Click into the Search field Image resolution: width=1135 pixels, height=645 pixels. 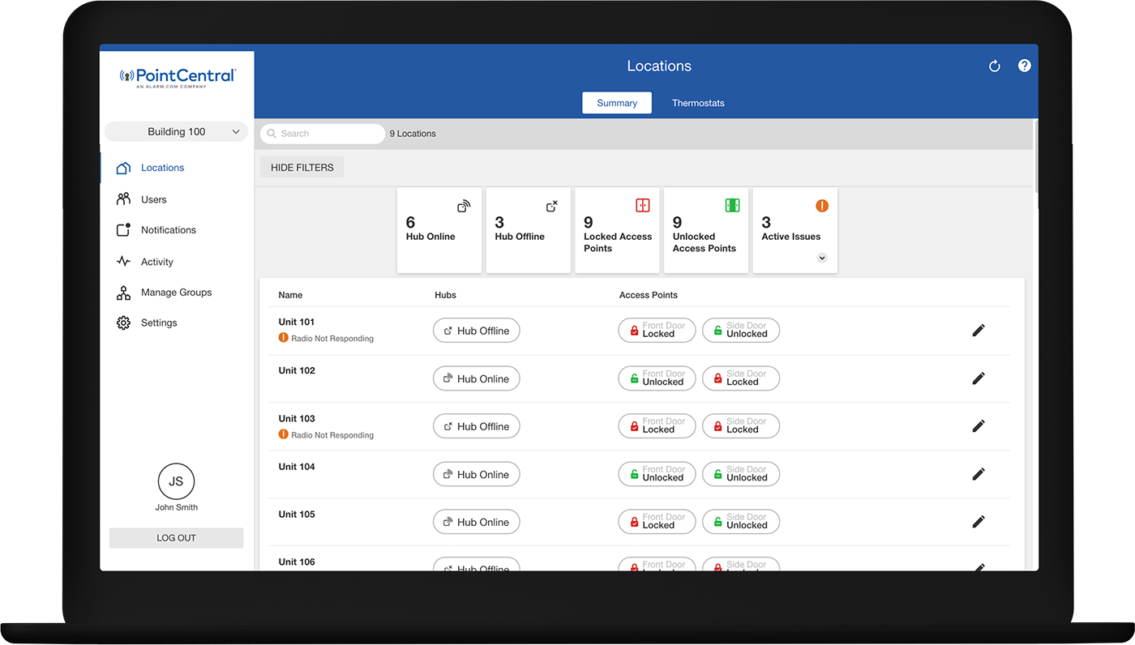point(323,134)
